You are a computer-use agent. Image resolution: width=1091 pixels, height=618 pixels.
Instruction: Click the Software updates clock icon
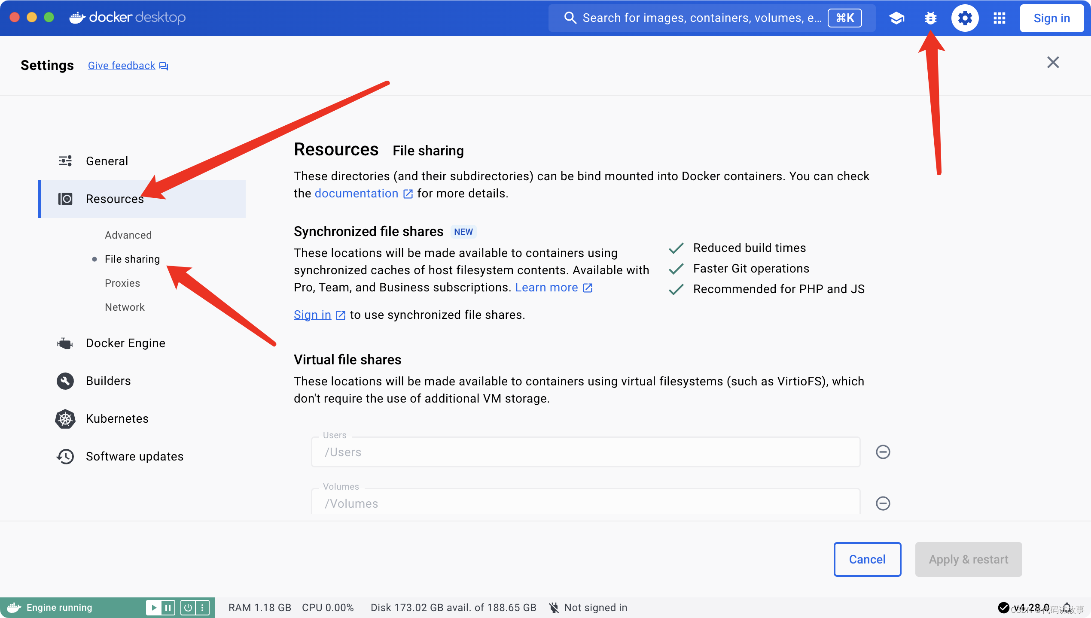point(65,456)
